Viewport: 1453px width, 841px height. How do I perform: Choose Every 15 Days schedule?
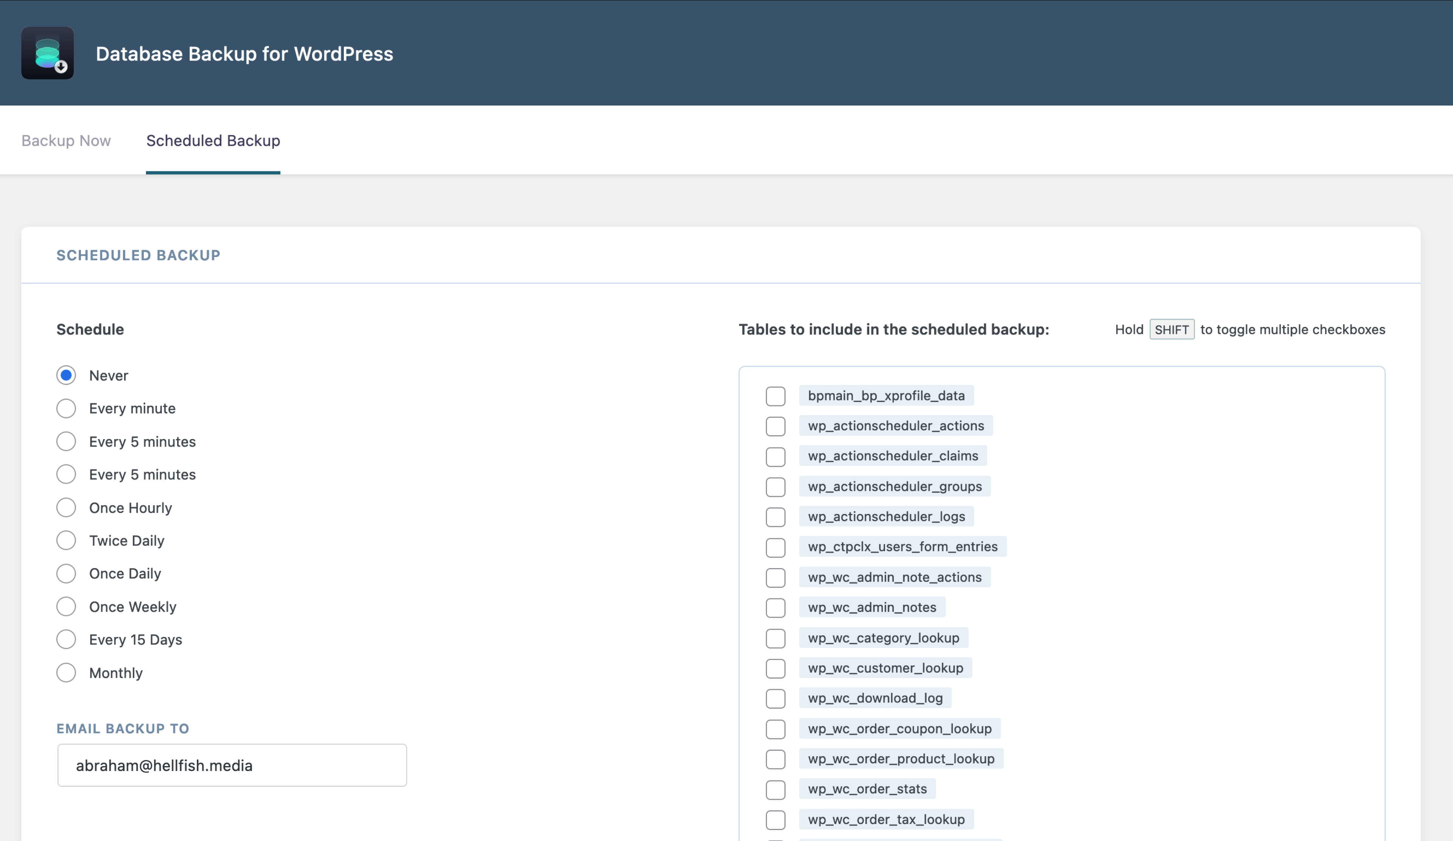tap(66, 639)
